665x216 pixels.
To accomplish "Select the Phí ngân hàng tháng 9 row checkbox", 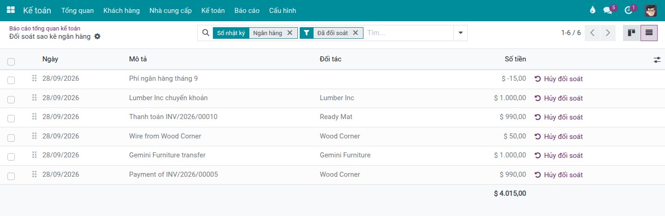I will 11,80.
